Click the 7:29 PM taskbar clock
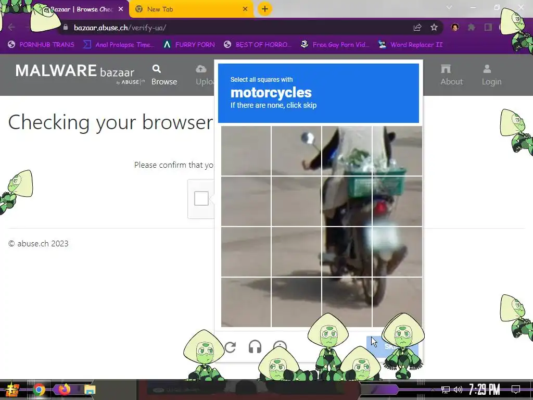 [485, 389]
